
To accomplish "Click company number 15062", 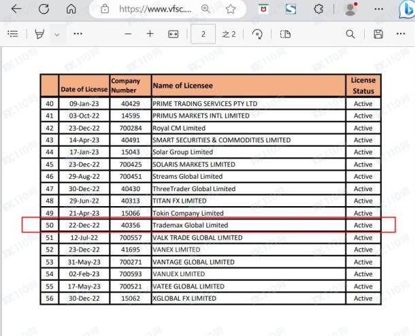I will tap(131, 298).
